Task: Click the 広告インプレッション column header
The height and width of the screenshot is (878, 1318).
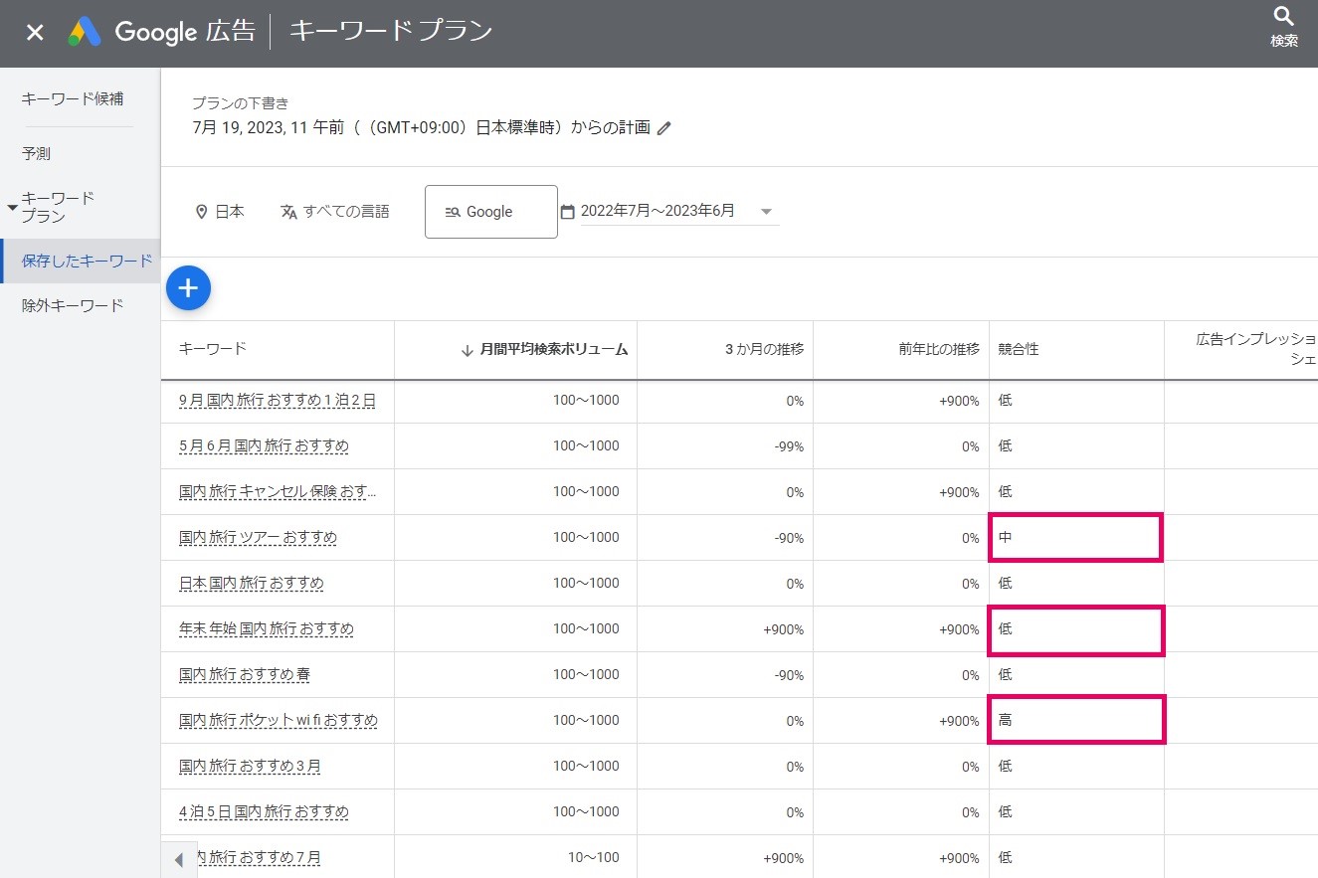Action: click(1256, 349)
